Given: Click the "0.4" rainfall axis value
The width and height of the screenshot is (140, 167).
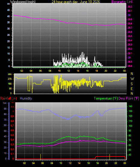Looking at the screenshot, I should pyautogui.click(x=12, y=140).
